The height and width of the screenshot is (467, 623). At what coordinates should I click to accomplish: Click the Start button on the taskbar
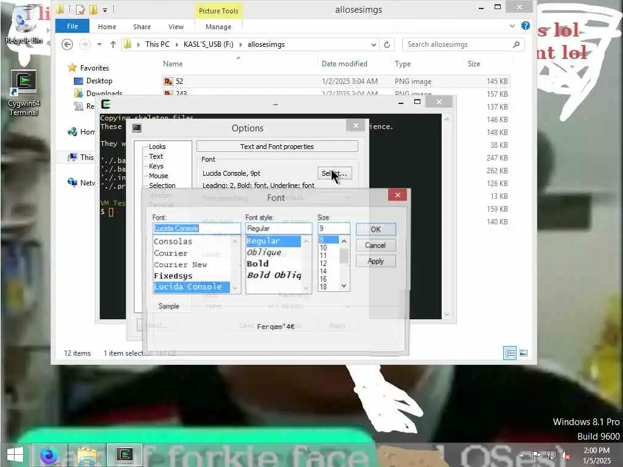[x=15, y=455]
